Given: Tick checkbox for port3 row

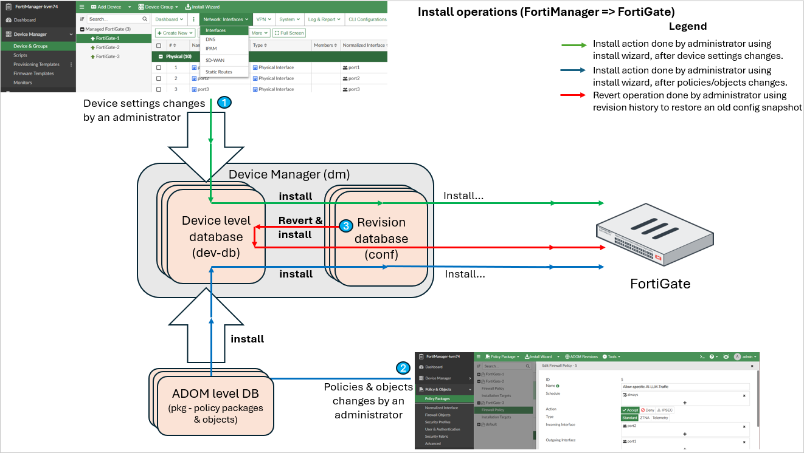Looking at the screenshot, I should pyautogui.click(x=159, y=89).
